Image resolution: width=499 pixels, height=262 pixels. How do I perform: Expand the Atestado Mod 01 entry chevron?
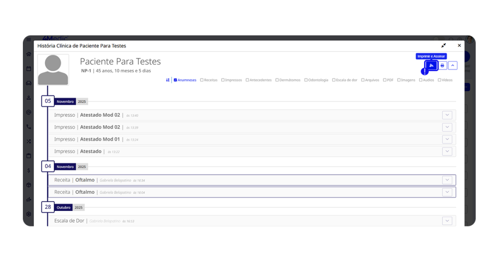(447, 139)
